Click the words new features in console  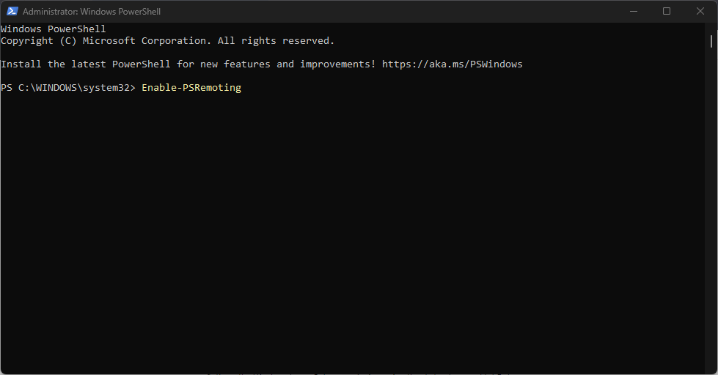coord(235,64)
